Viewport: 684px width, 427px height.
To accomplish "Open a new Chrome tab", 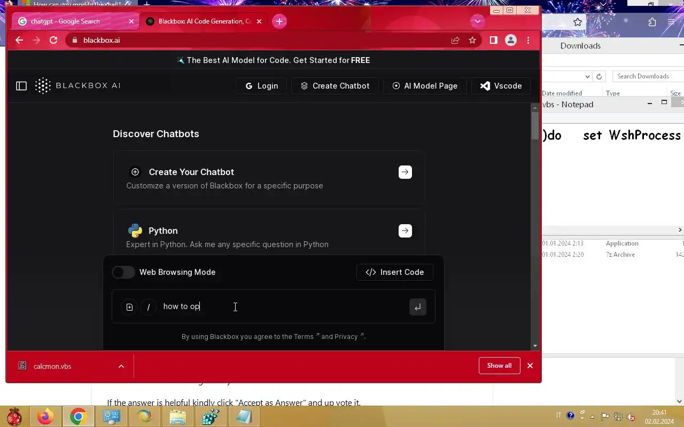I will [x=279, y=21].
